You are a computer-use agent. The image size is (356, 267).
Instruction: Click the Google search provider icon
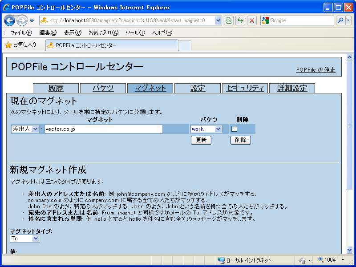(265, 20)
